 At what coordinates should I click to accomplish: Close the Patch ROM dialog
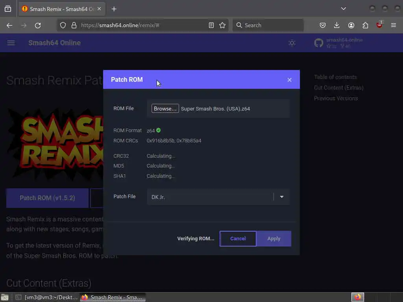tap(289, 80)
